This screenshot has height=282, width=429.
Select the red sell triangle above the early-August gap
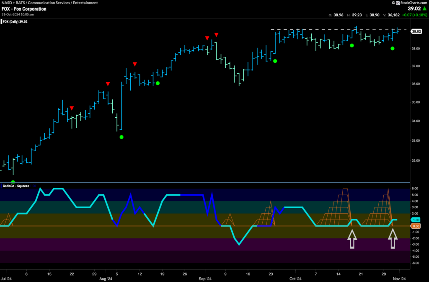(x=108, y=84)
